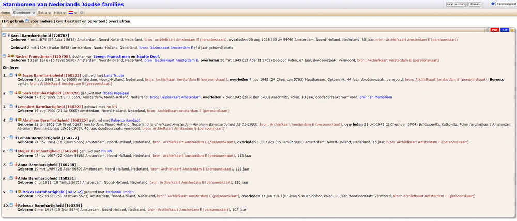Open Lena Truder spouse link
Screen dimensions: 517x221
pyautogui.click(x=114, y=76)
